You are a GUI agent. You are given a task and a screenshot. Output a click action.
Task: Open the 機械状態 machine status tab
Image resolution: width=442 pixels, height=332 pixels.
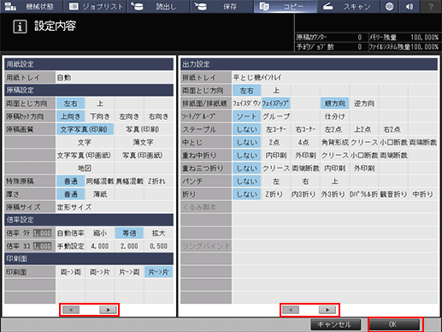tap(31, 6)
